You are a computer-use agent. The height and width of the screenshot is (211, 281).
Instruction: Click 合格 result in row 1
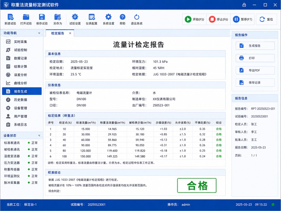[218, 129]
